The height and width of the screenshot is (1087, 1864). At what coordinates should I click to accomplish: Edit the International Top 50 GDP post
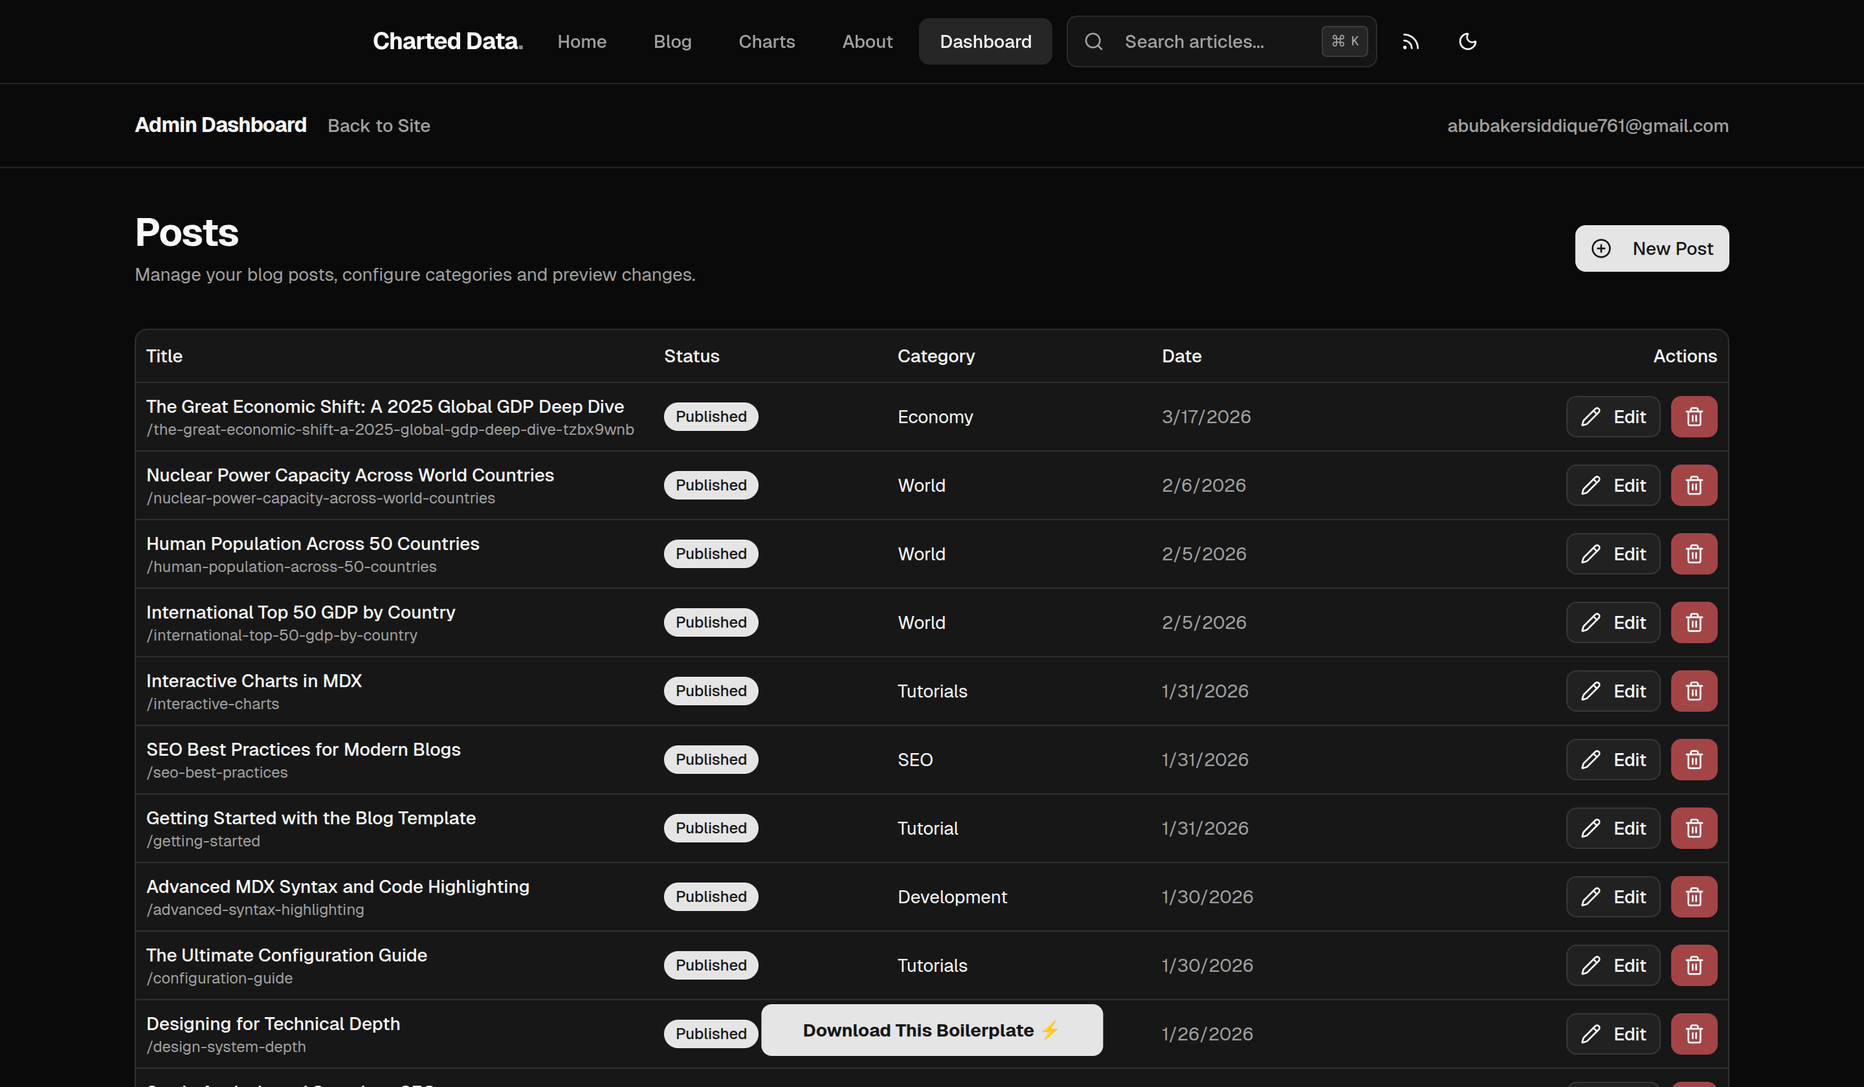click(1612, 622)
